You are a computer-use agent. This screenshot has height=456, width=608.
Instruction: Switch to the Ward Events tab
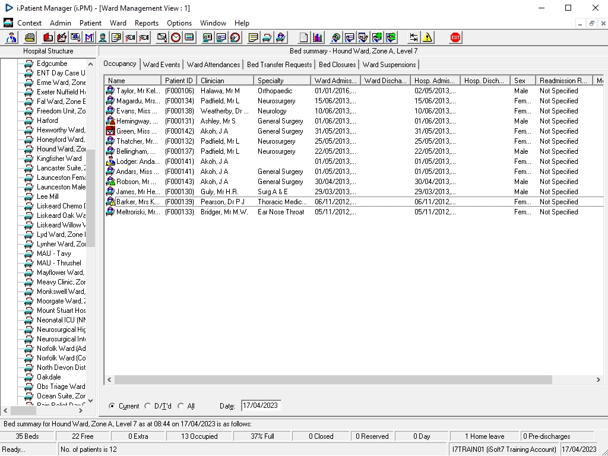click(x=161, y=65)
